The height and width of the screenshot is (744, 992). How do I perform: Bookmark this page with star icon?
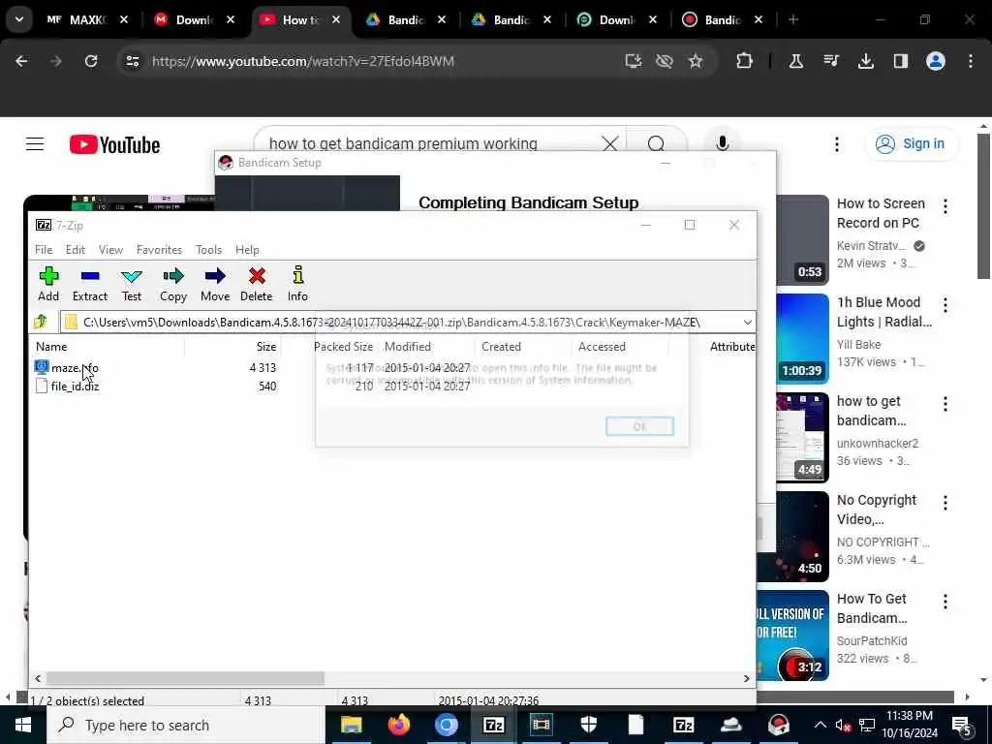click(696, 61)
